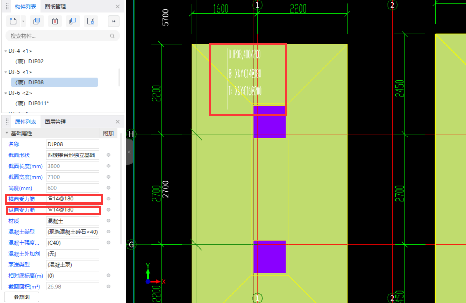Screen dimensions: 466x303
Task: Click the new component icon
Action: pos(13,21)
